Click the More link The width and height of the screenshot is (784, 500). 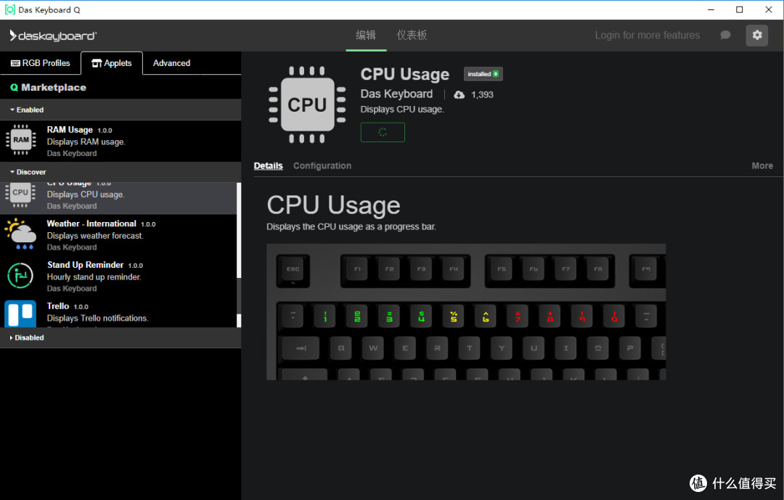click(x=762, y=165)
